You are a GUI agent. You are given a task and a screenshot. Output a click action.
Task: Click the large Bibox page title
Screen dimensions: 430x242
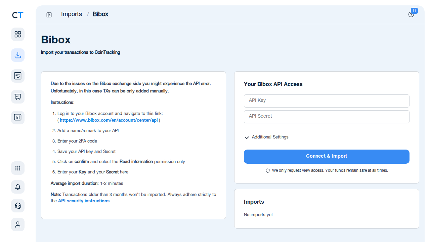(x=56, y=40)
